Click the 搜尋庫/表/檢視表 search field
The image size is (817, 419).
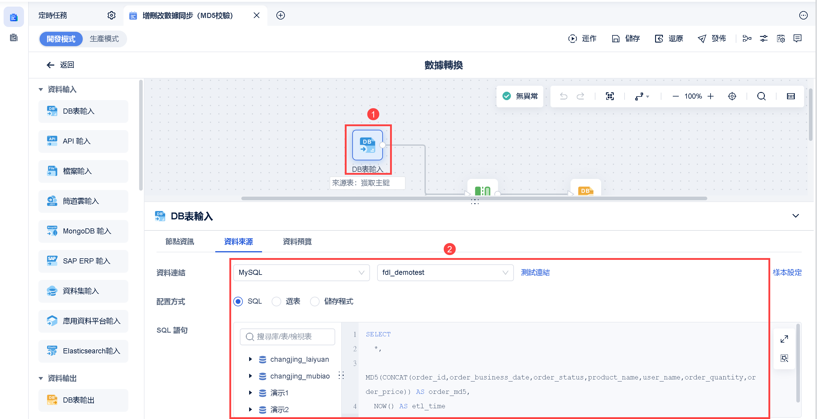pyautogui.click(x=287, y=336)
